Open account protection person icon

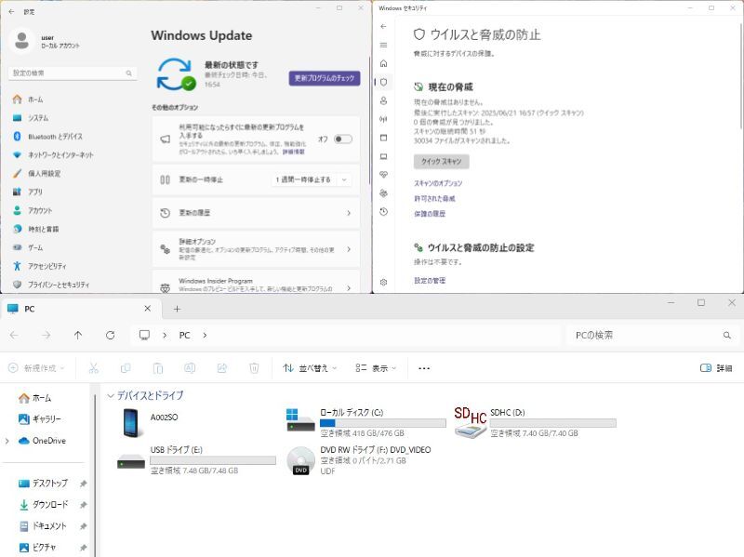click(x=383, y=100)
